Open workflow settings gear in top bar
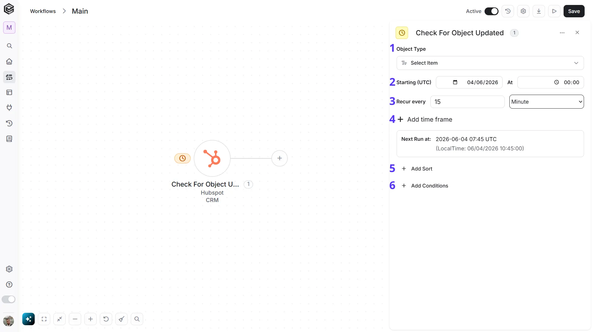The height and width of the screenshot is (332, 593). click(523, 11)
